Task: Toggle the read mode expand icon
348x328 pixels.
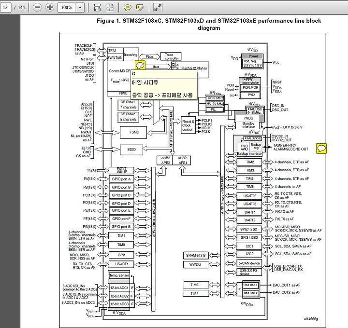Action: point(158,8)
